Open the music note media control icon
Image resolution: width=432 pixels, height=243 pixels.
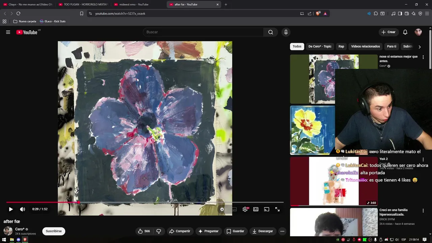[x=393, y=13]
